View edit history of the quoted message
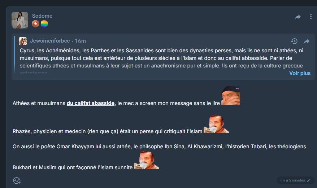This screenshot has height=188, width=317. [x=294, y=41]
